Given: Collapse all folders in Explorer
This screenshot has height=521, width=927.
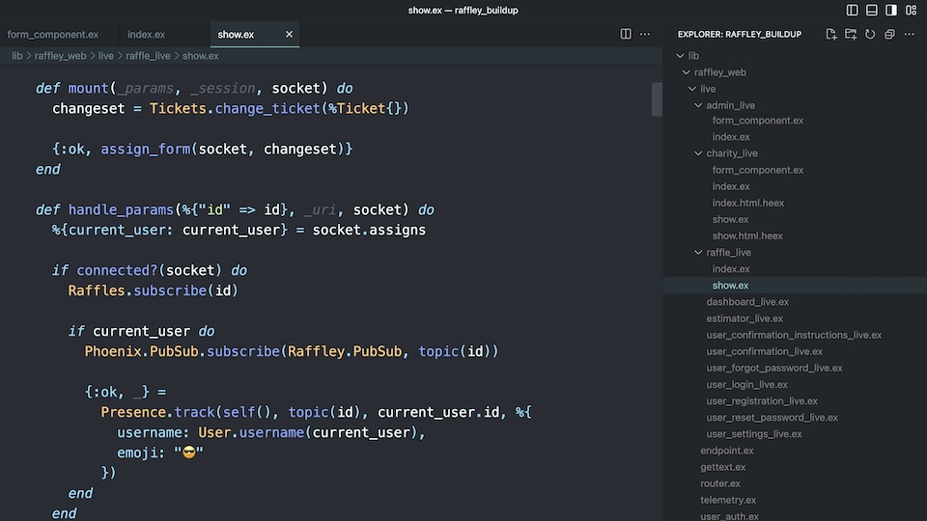Looking at the screenshot, I should (889, 35).
